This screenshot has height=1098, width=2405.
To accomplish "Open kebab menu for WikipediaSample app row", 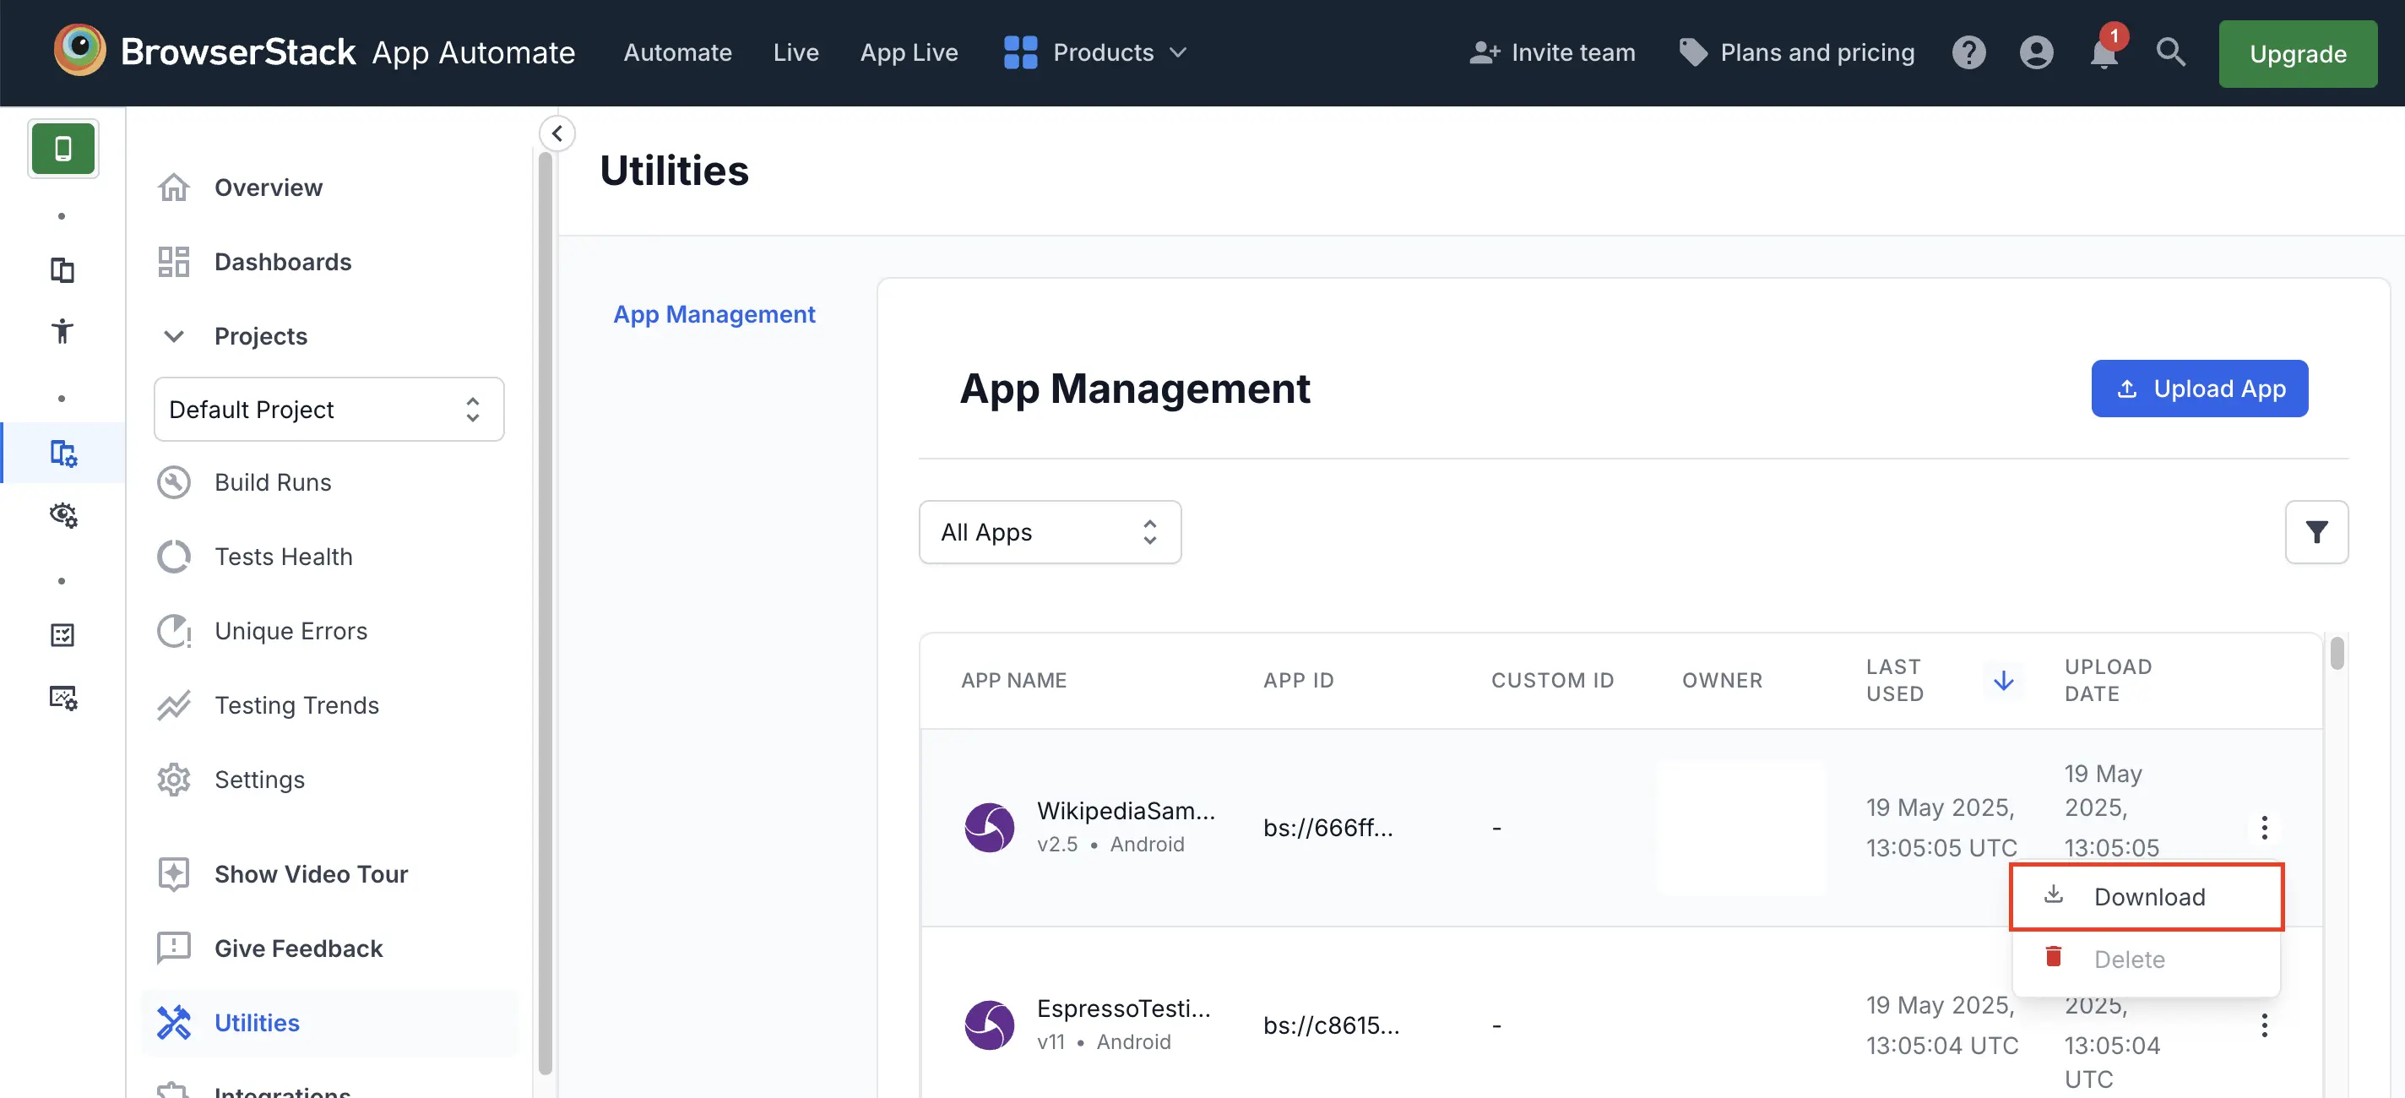I will pos(2263,827).
